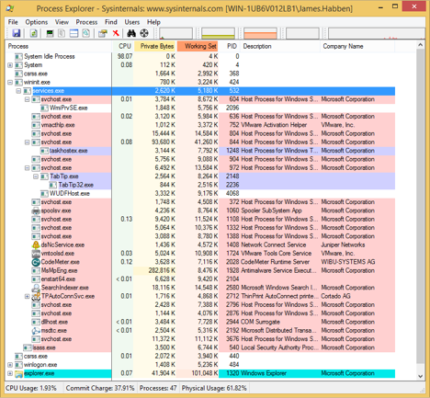Select the lsass.exe process

pyautogui.click(x=200, y=347)
